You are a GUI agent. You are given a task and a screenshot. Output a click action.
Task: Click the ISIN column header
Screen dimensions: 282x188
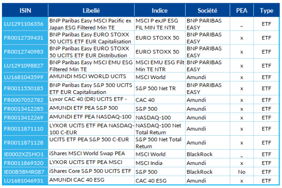25,11
